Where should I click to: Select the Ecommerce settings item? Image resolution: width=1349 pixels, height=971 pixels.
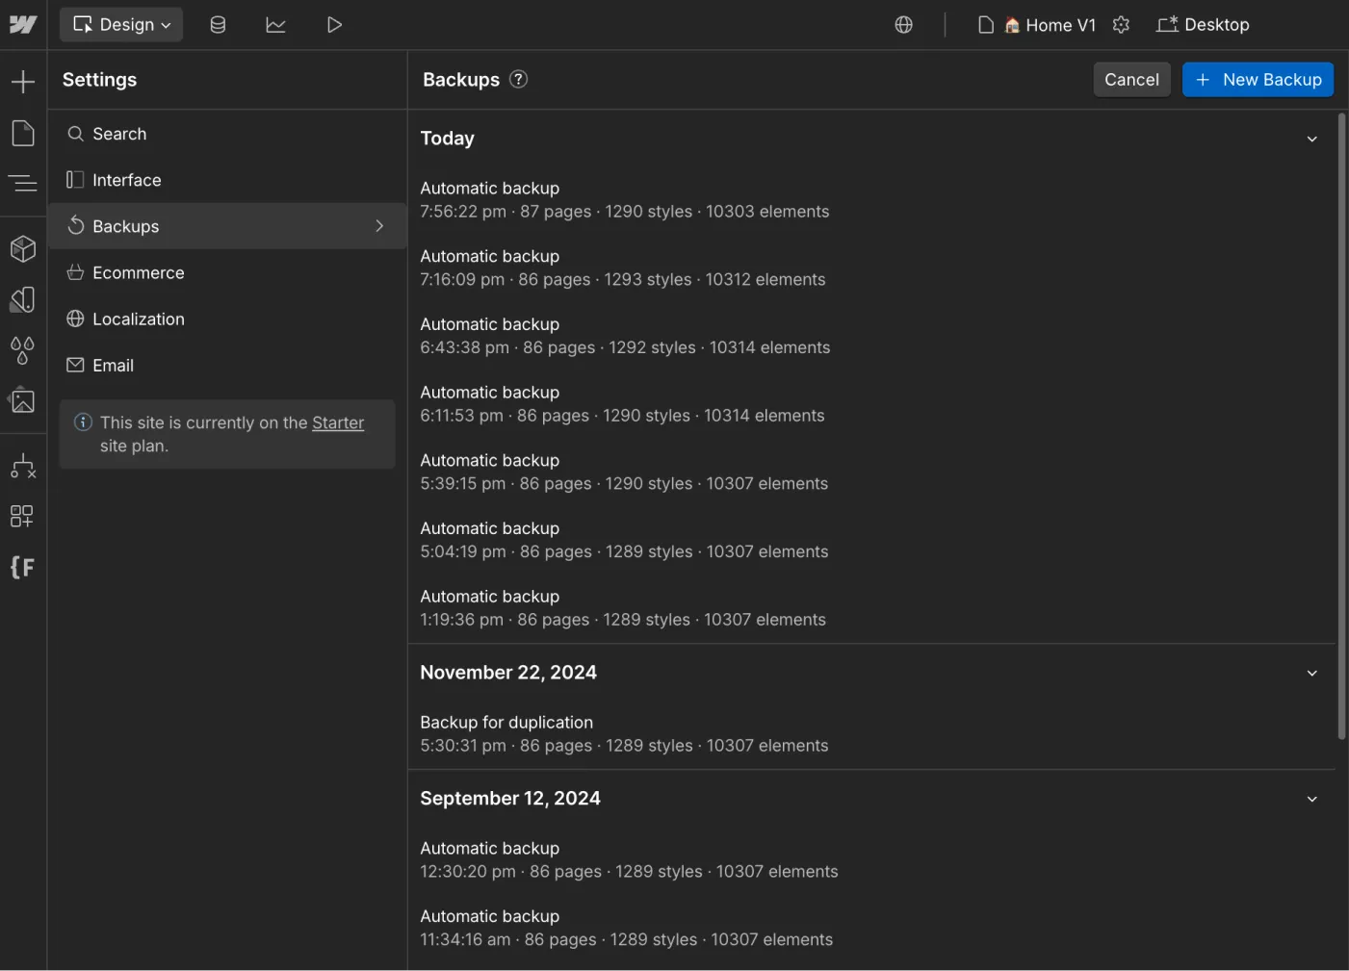click(x=138, y=272)
